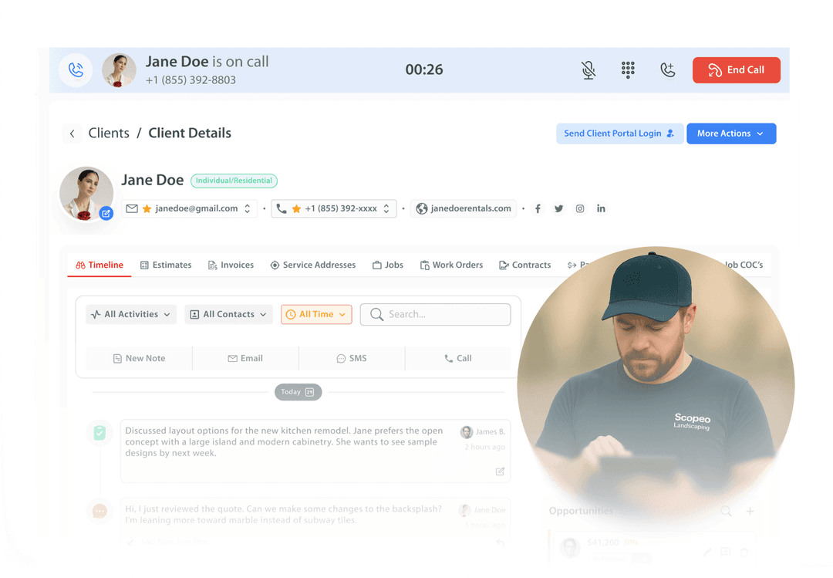Screen dimensions: 833x578
Task: Open the Jobs tab
Action: pyautogui.click(x=388, y=265)
